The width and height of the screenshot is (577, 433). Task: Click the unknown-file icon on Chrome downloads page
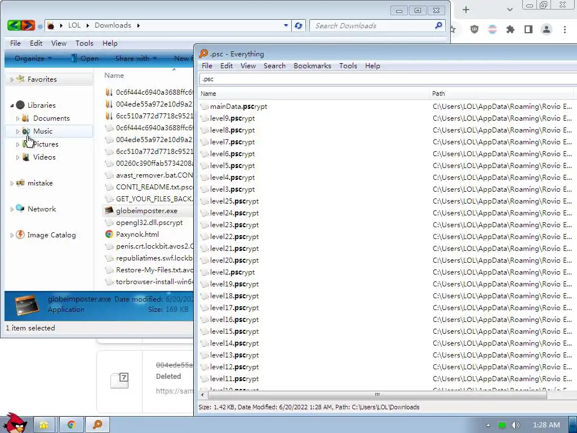[119, 381]
